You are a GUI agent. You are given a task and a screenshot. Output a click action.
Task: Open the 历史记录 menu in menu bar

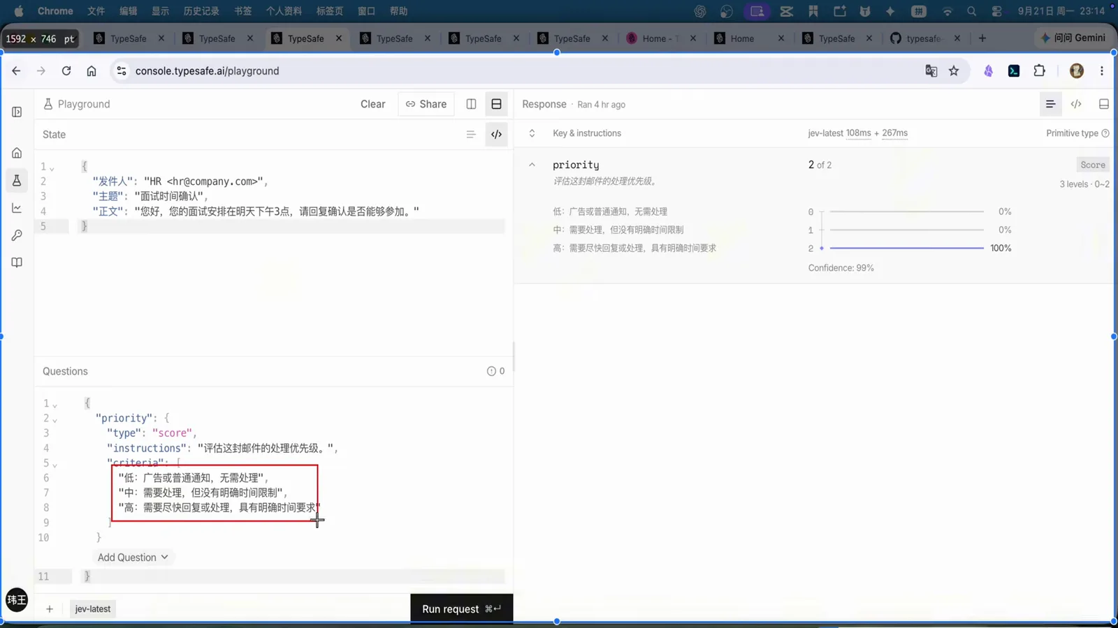coord(201,11)
